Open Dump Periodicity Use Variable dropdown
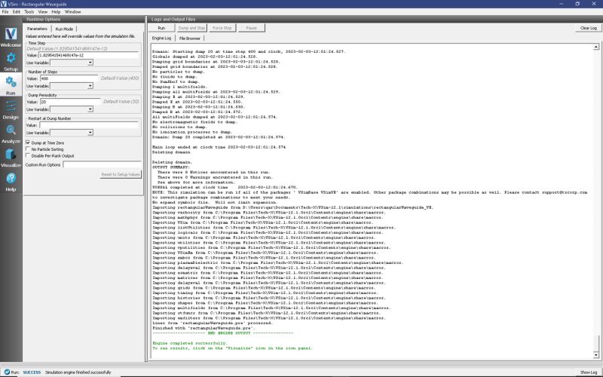This screenshot has height=377, width=603. click(72, 109)
